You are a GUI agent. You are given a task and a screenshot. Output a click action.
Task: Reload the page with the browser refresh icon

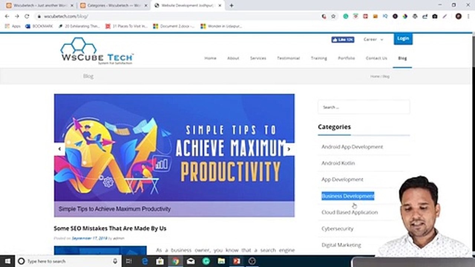point(27,16)
